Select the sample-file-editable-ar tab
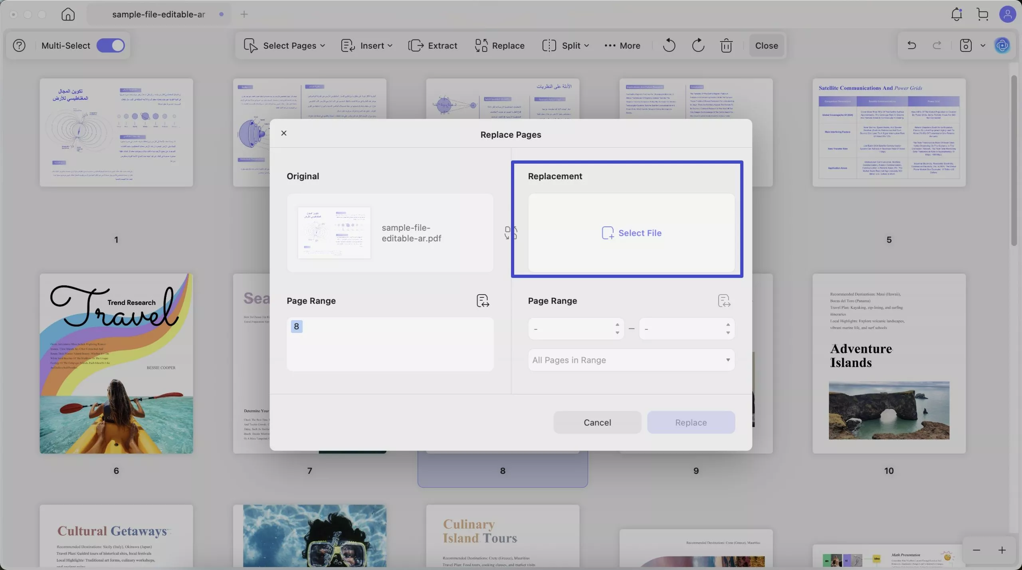This screenshot has width=1022, height=570. point(159,14)
